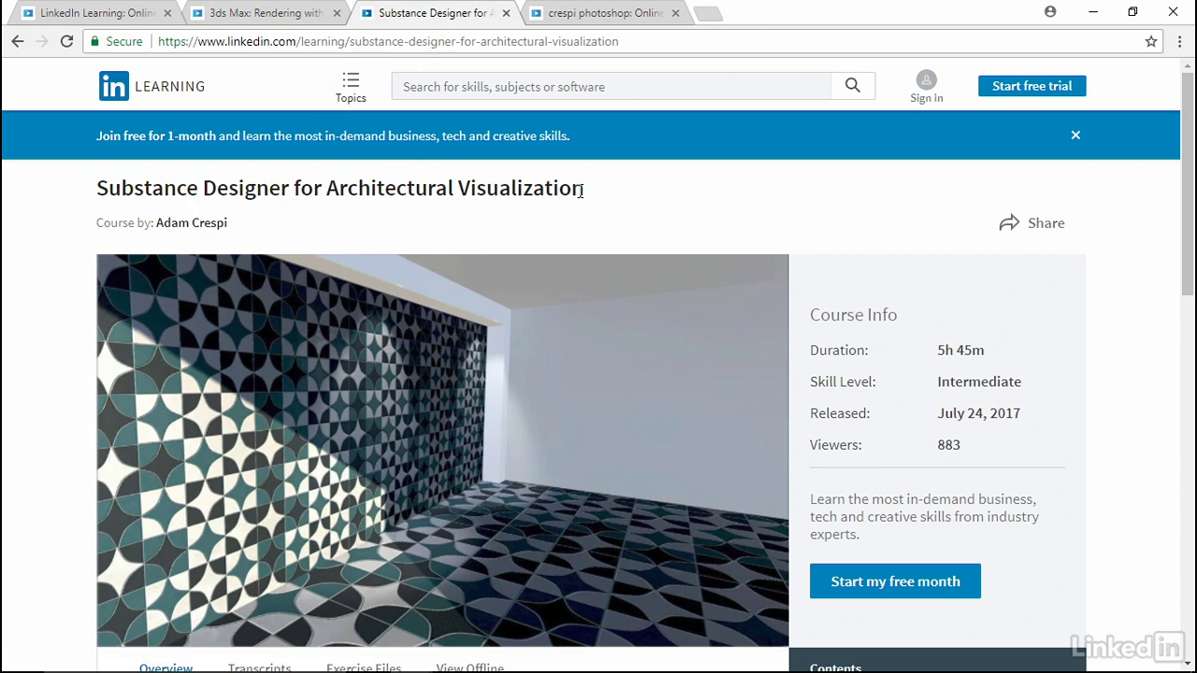Click the Skill Level Intermediate value
Image resolution: width=1197 pixels, height=673 pixels.
(x=979, y=381)
